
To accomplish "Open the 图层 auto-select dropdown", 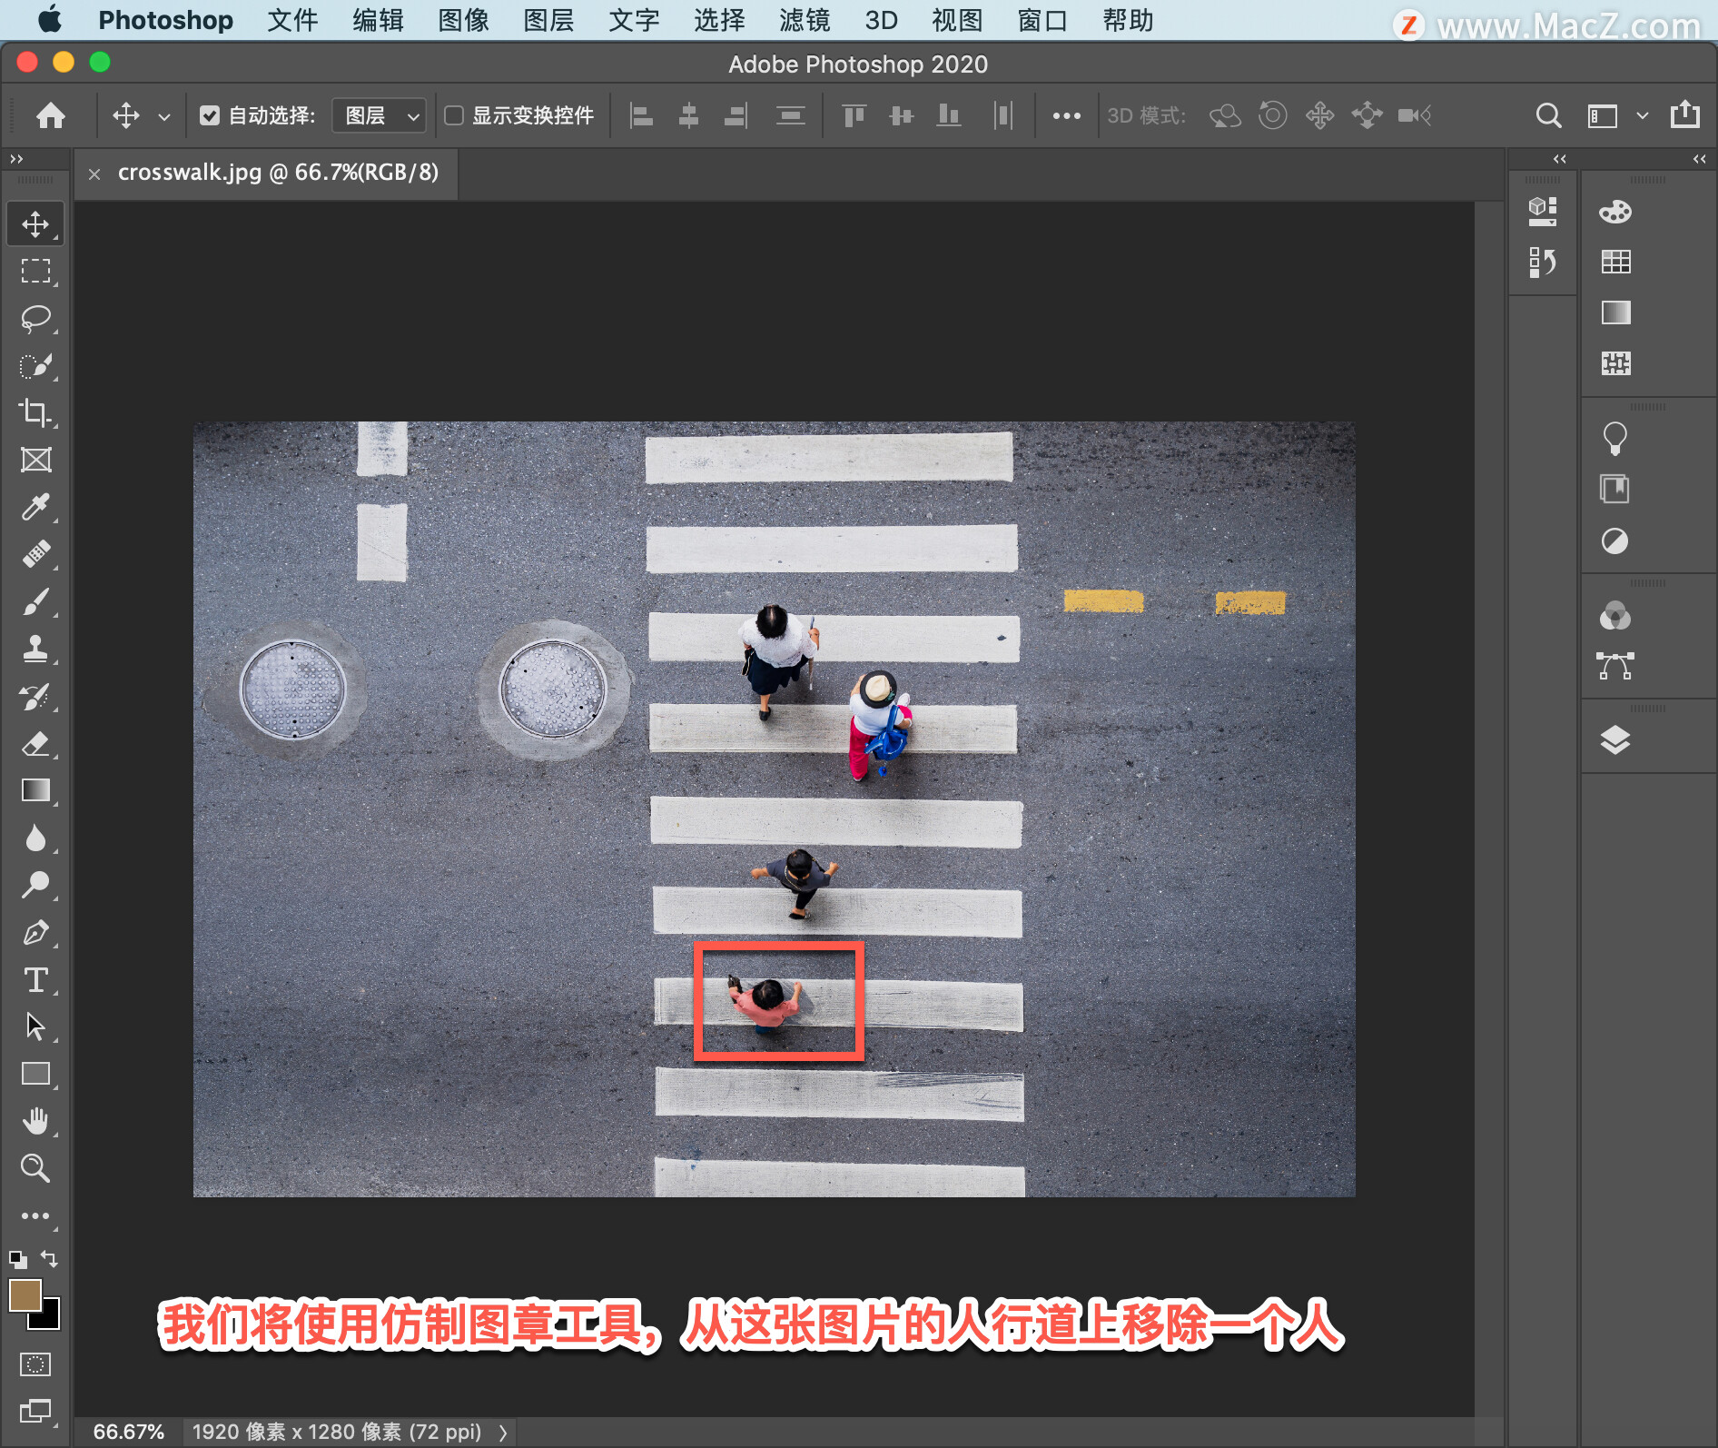I will [380, 115].
